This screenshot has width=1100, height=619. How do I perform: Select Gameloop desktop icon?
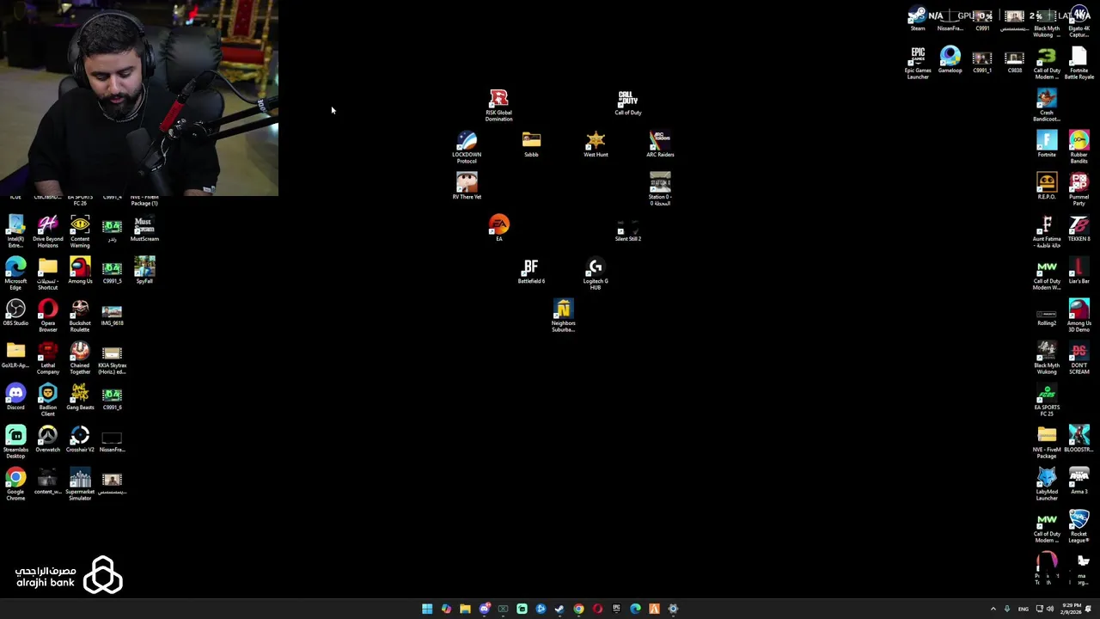950,60
